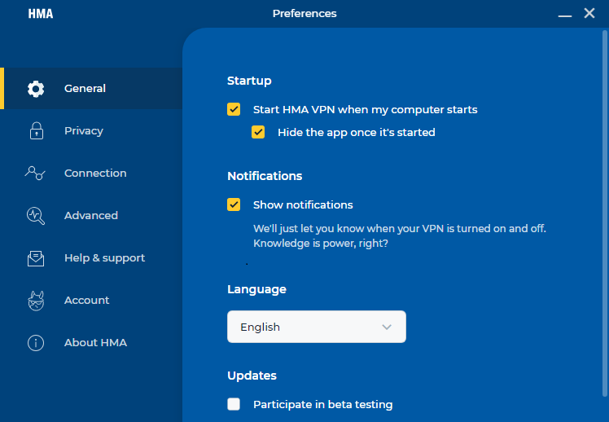
Task: Click the Help & support envelope icon
Action: point(36,258)
